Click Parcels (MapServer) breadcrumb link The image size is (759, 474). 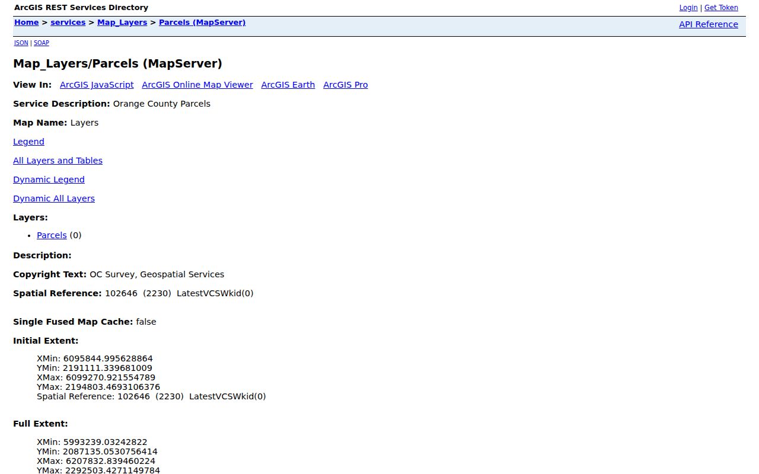click(202, 23)
